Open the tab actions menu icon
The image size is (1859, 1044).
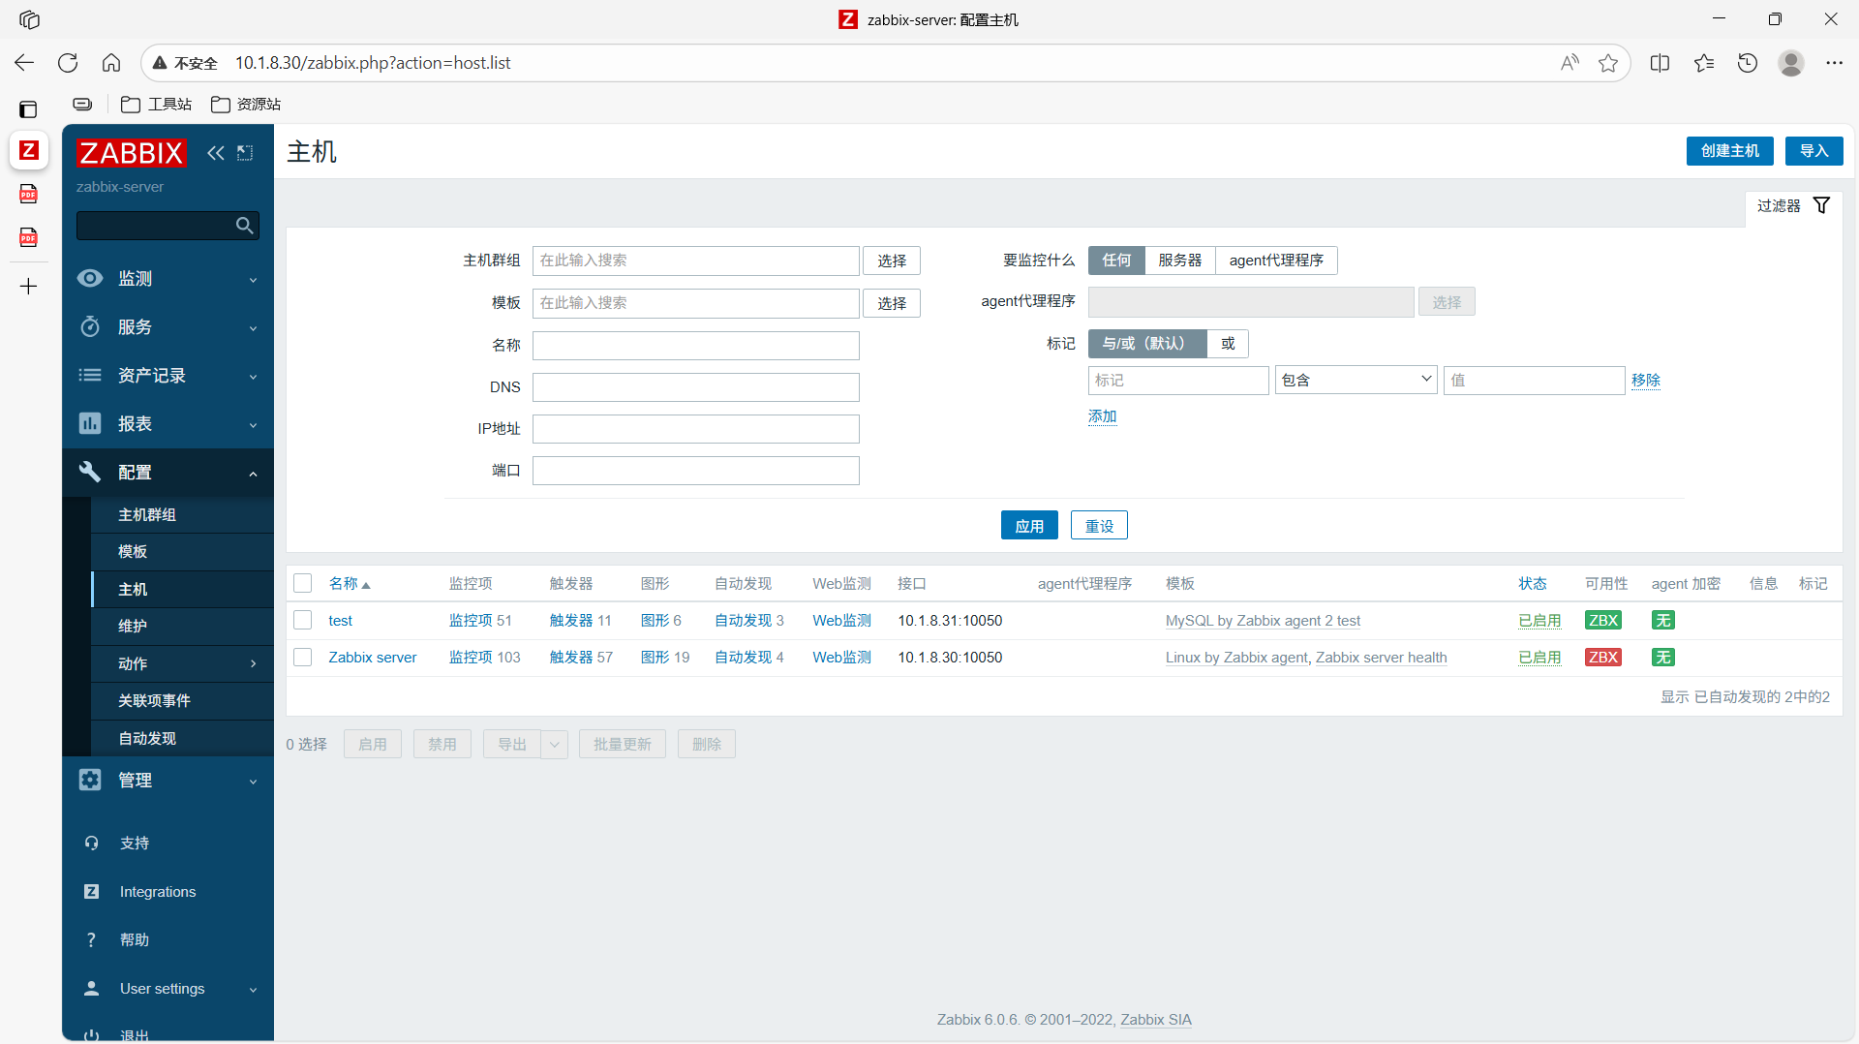(28, 109)
